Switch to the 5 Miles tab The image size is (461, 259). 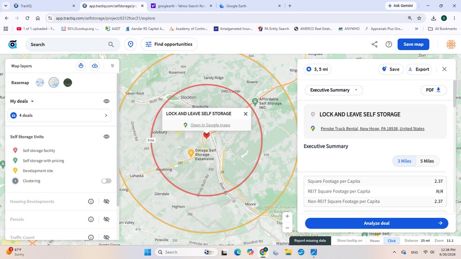pyautogui.click(x=427, y=161)
